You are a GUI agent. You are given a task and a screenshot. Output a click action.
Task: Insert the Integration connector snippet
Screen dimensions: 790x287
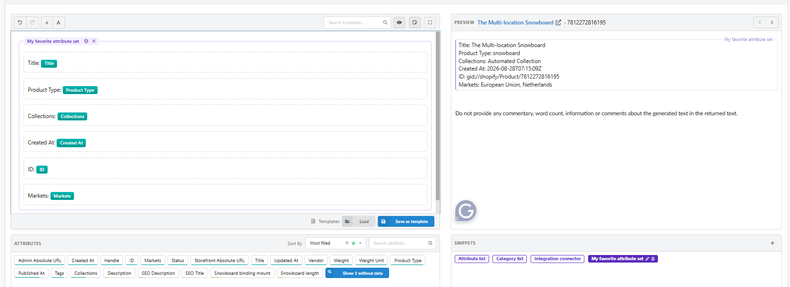[557, 259]
